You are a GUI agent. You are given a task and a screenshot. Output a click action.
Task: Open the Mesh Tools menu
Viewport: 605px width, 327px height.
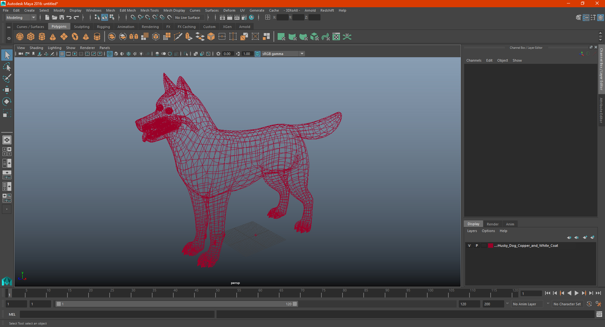tap(149, 10)
